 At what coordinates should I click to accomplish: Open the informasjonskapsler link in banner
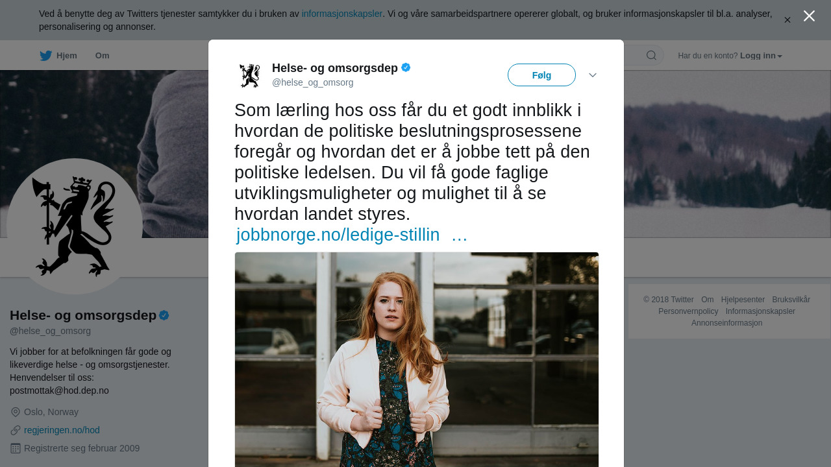(341, 14)
